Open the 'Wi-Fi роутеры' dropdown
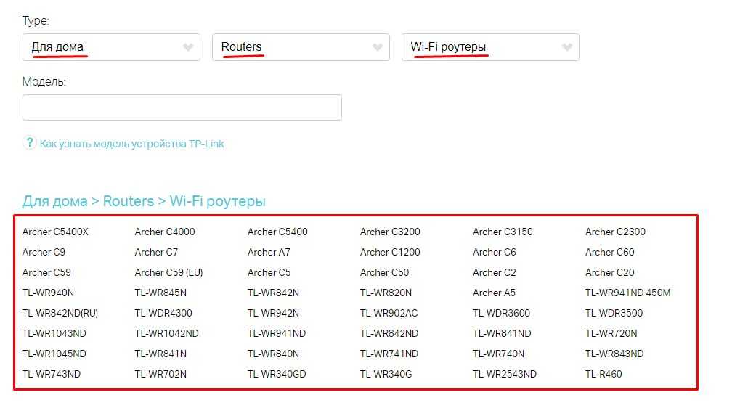The height and width of the screenshot is (408, 740). coord(490,47)
